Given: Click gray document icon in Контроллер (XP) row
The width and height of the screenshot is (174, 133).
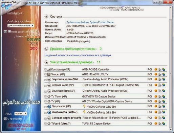Looking at the screenshot, I should coord(160,69).
